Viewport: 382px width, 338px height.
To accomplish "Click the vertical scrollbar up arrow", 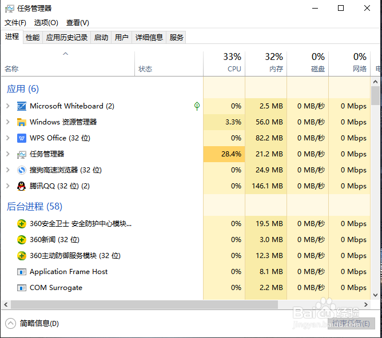I will (x=375, y=82).
